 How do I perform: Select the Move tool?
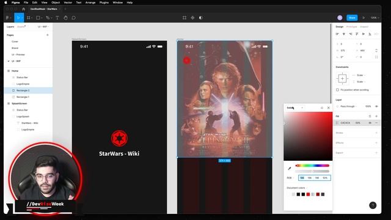[x=18, y=18]
